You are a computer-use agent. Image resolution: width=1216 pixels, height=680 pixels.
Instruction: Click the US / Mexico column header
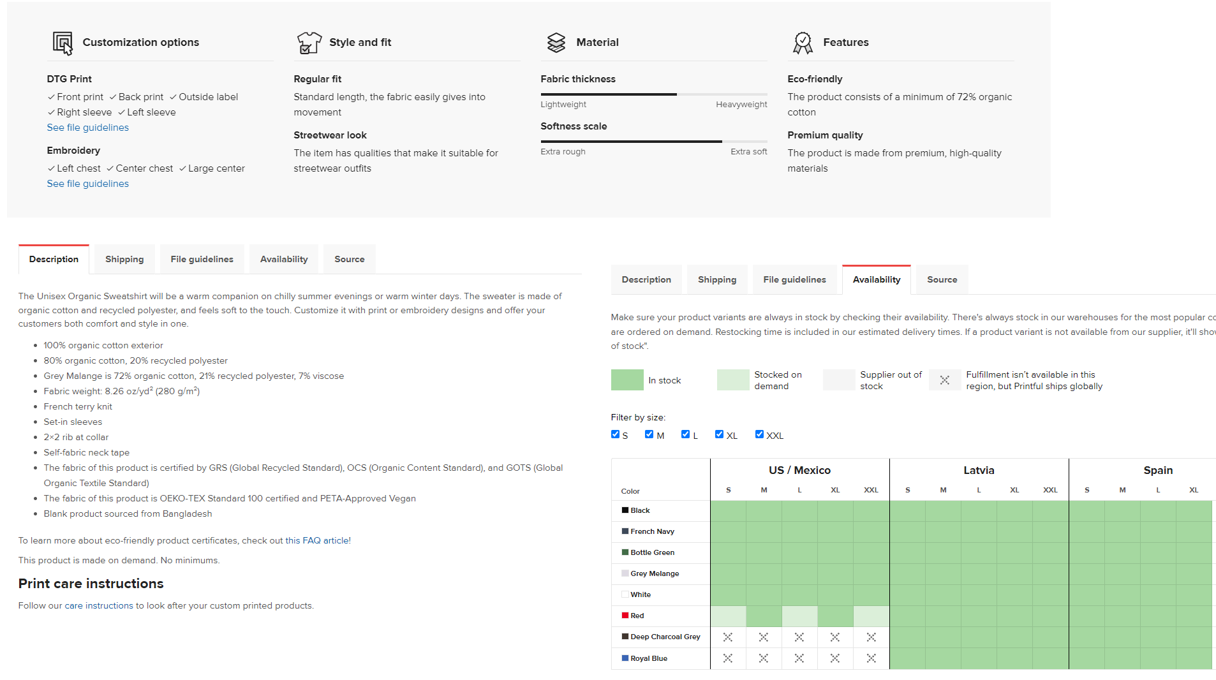point(799,471)
